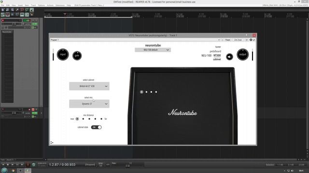Open the Options menu
The height and width of the screenshot is (173, 309).
pyautogui.click(x=42, y=5)
